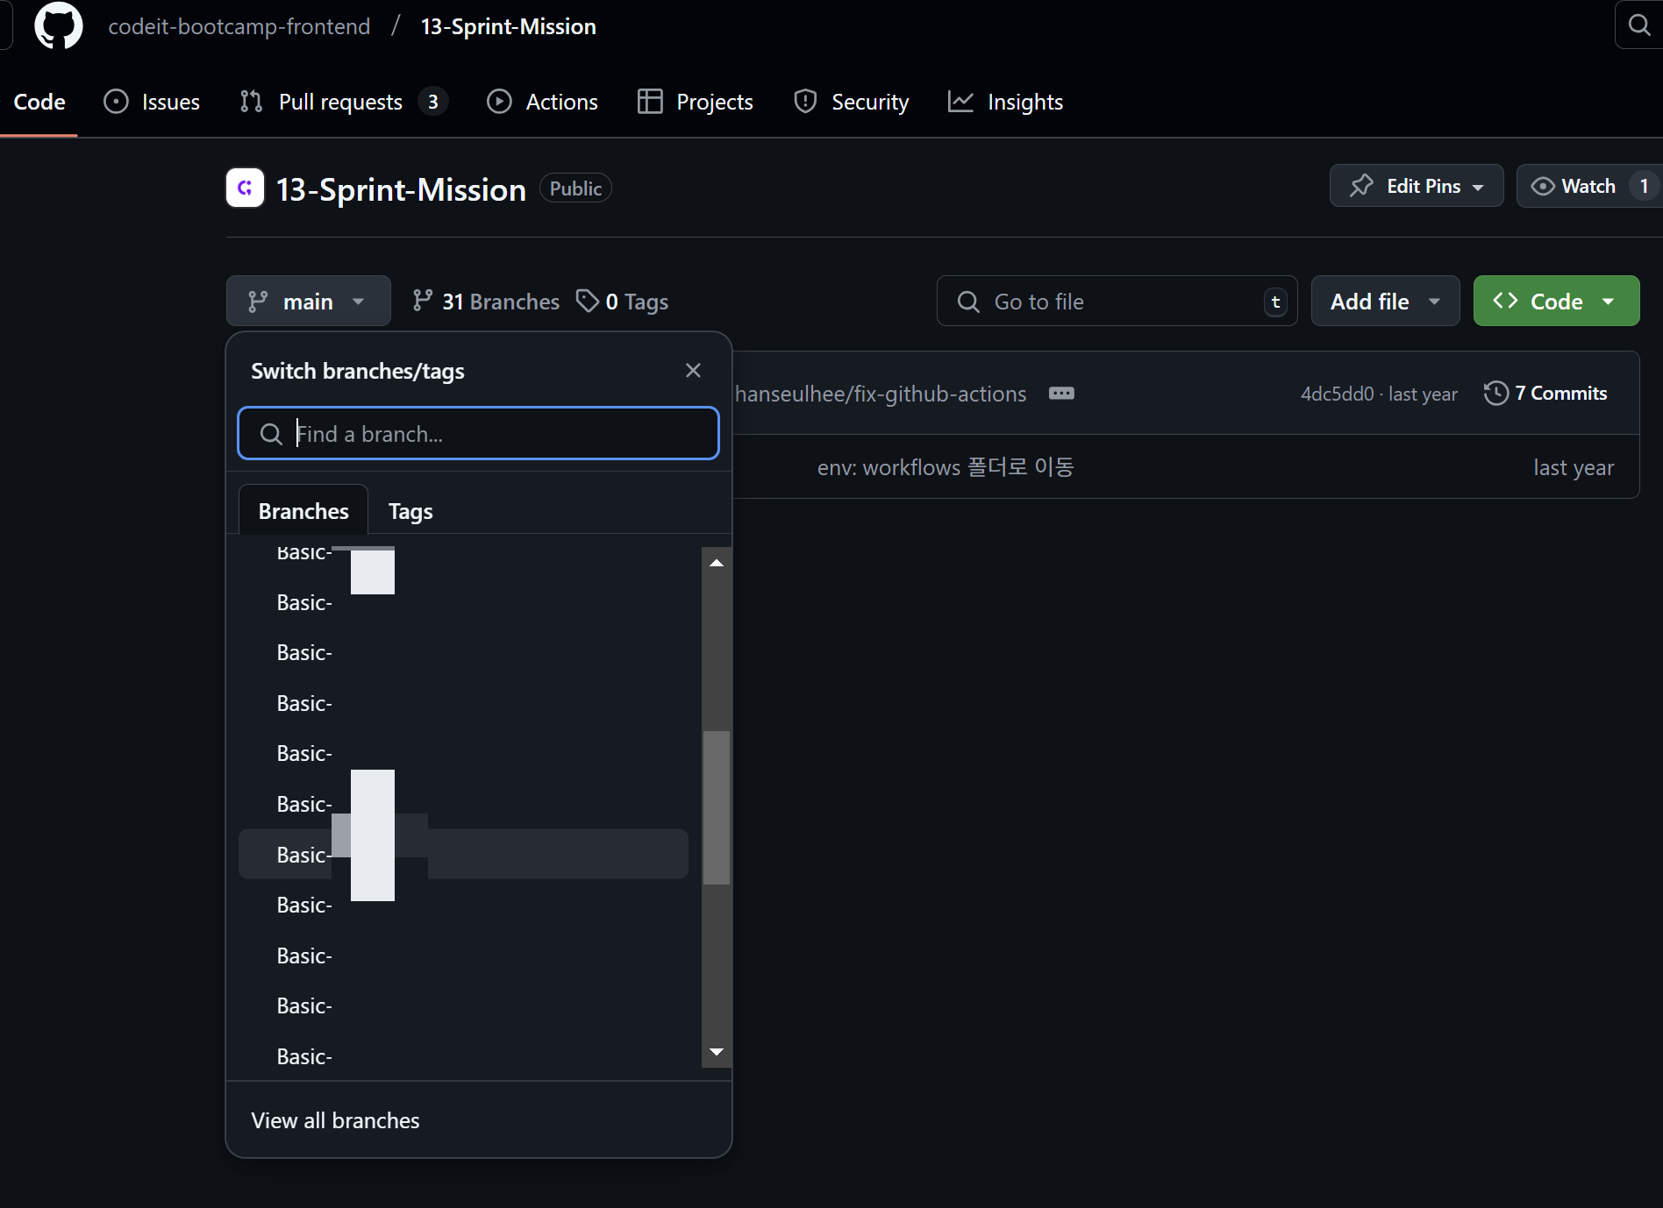Open the 31 Branches link
Screen dimensions: 1663x1208
pos(486,302)
